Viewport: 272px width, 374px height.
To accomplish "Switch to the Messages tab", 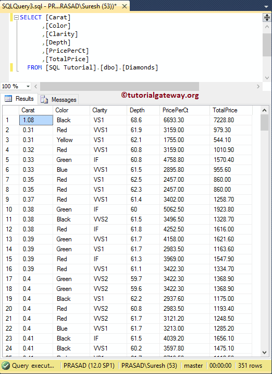I will [x=58, y=99].
